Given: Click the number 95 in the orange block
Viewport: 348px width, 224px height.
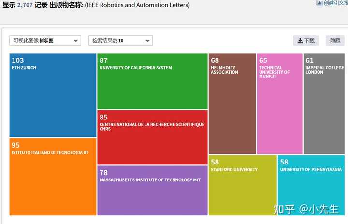Looking at the screenshot, I should pyautogui.click(x=16, y=145).
